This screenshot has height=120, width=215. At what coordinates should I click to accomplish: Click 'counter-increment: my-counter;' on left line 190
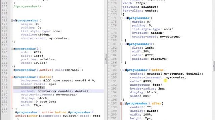[49, 95]
